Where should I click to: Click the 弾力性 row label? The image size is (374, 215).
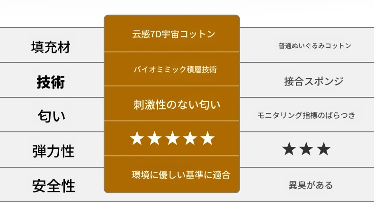point(53,151)
